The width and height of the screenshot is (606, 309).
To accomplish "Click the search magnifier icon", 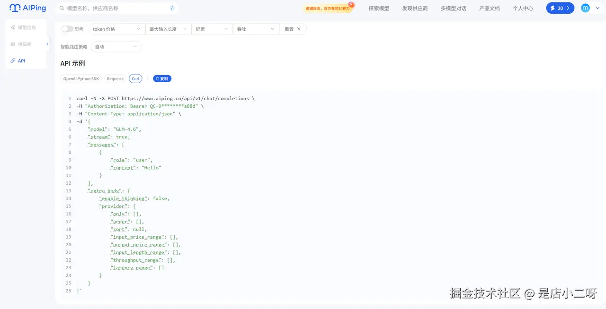I will [62, 8].
